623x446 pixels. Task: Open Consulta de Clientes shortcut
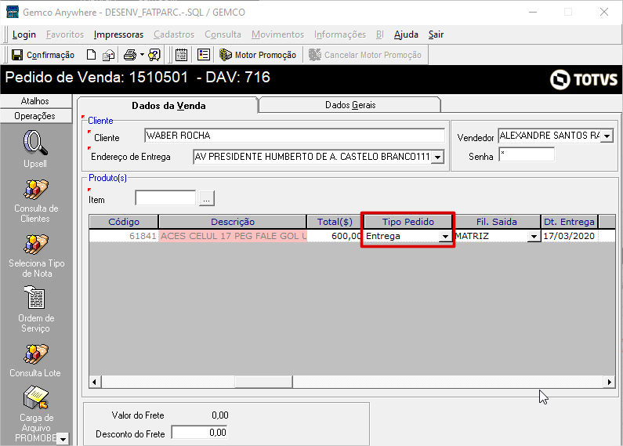coord(35,201)
